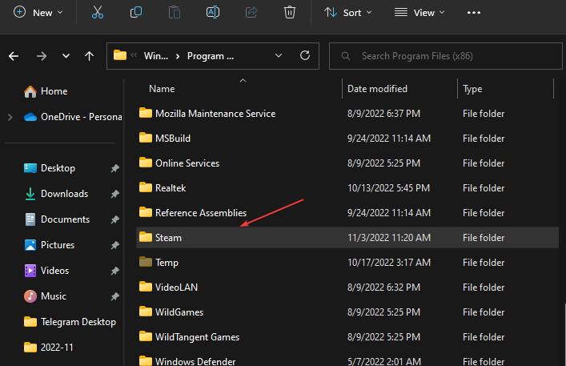Click the MSBuild folder icon
The height and width of the screenshot is (366, 566).
point(146,138)
